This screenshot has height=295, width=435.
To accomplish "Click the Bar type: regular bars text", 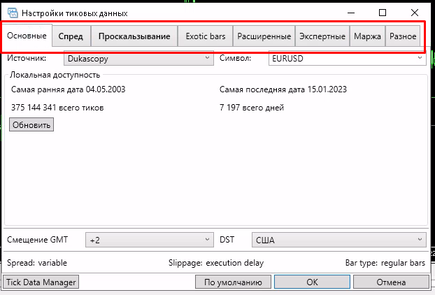I will (385, 263).
